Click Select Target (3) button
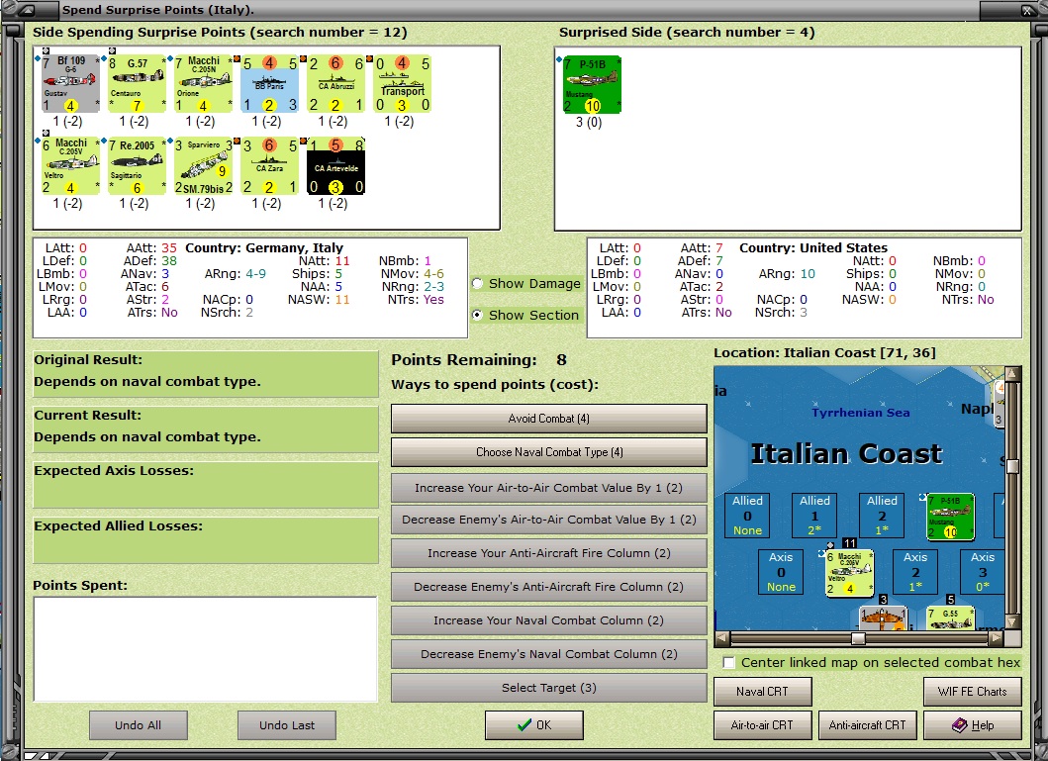 tap(548, 688)
